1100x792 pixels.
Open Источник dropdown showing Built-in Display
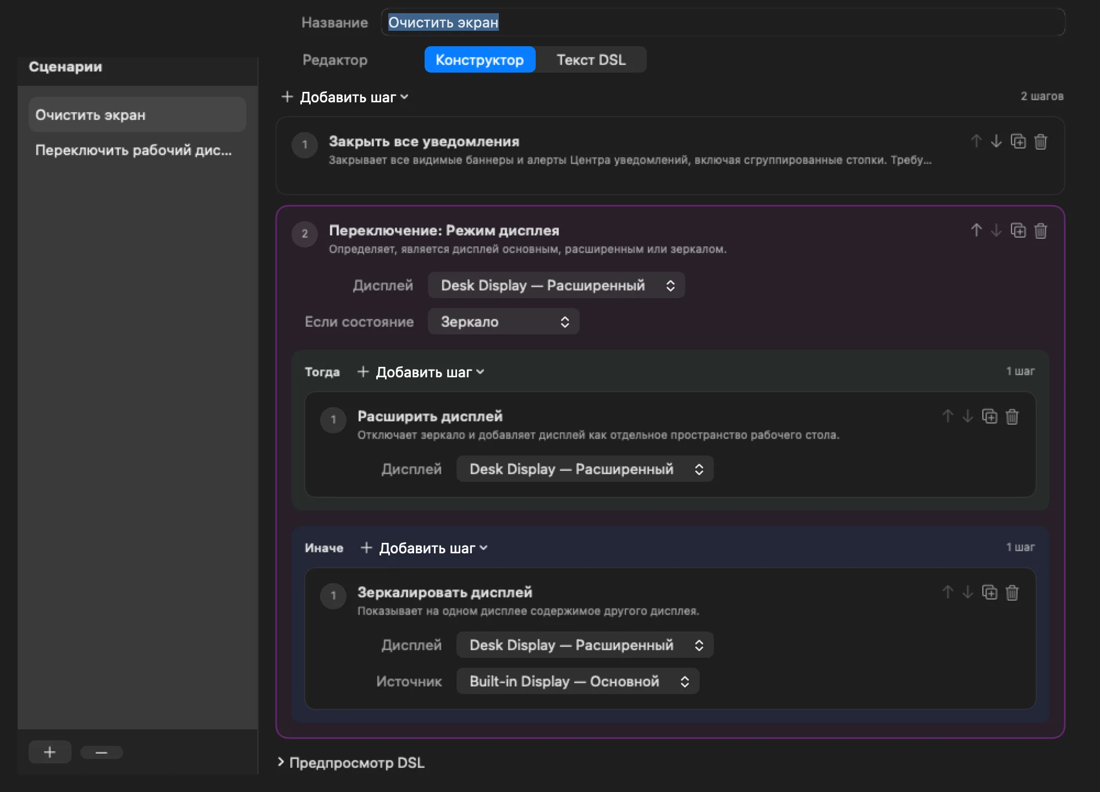577,681
